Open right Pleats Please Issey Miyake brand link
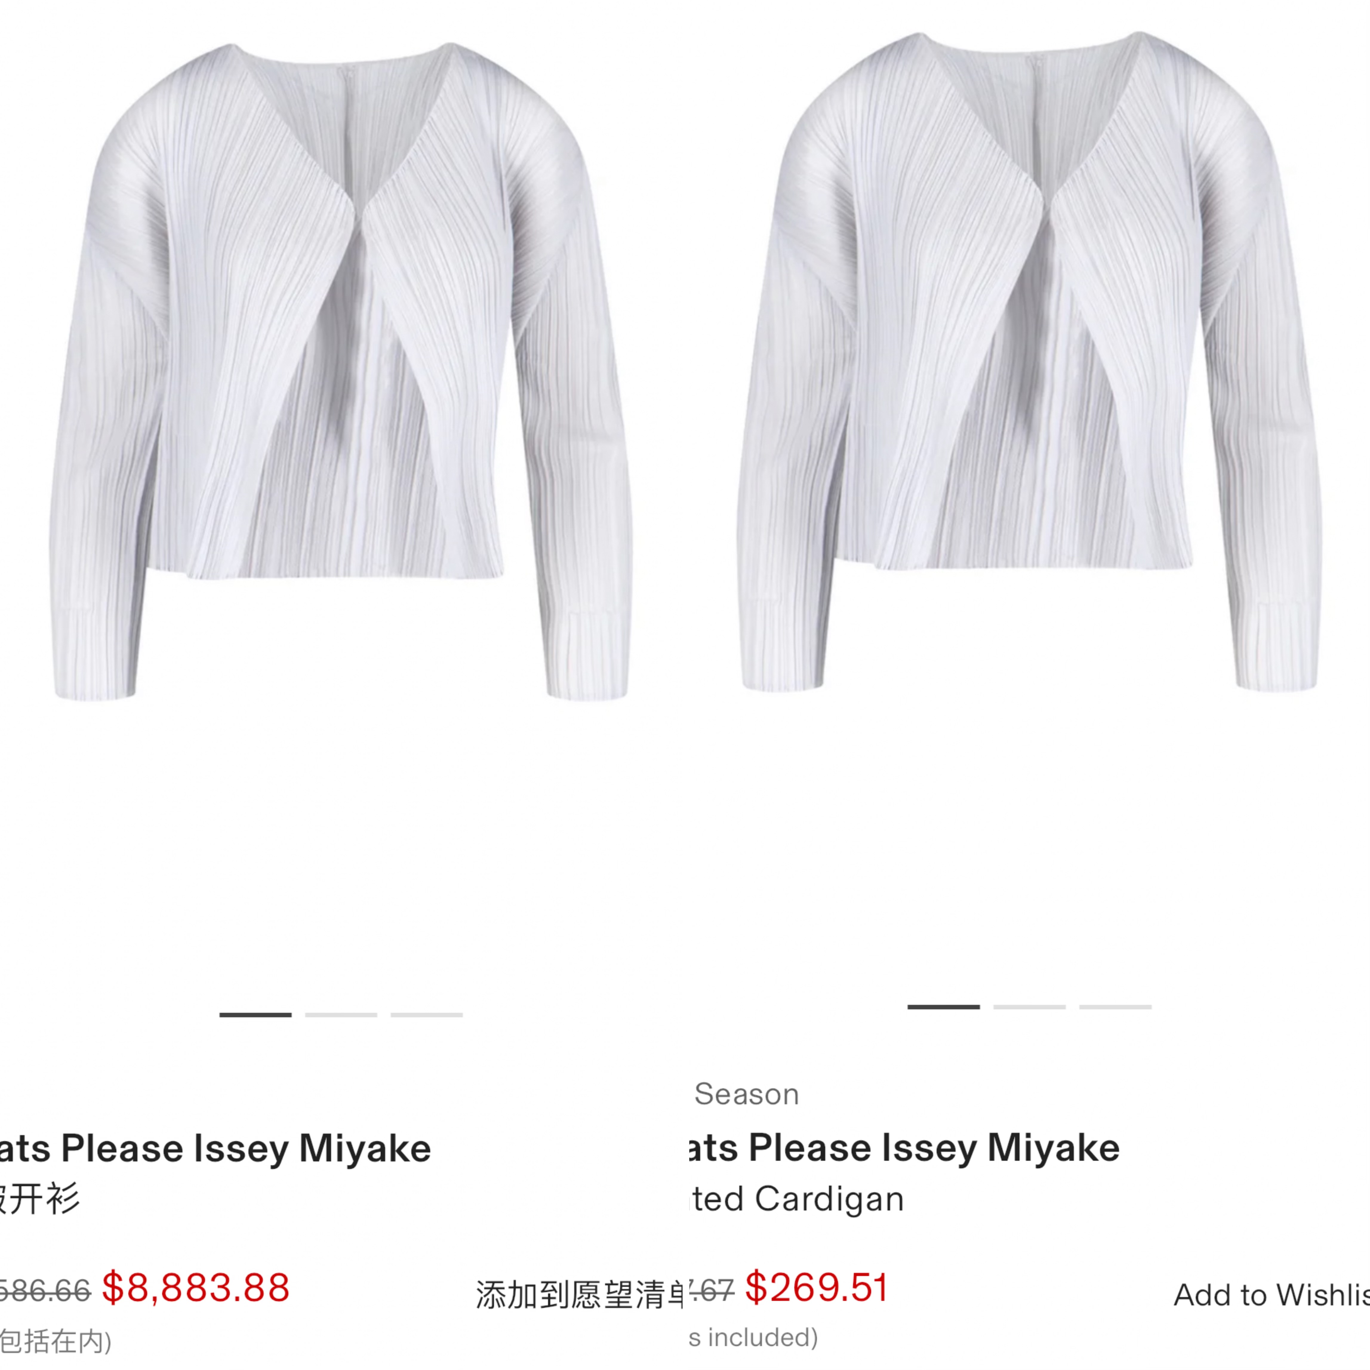Screen dimensions: 1370x1370 (x=904, y=1149)
